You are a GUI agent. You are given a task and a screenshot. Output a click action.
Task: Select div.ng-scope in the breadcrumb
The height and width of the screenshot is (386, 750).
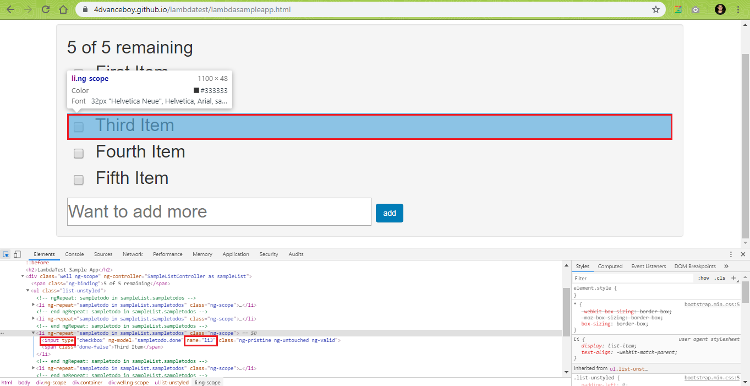[51, 382]
